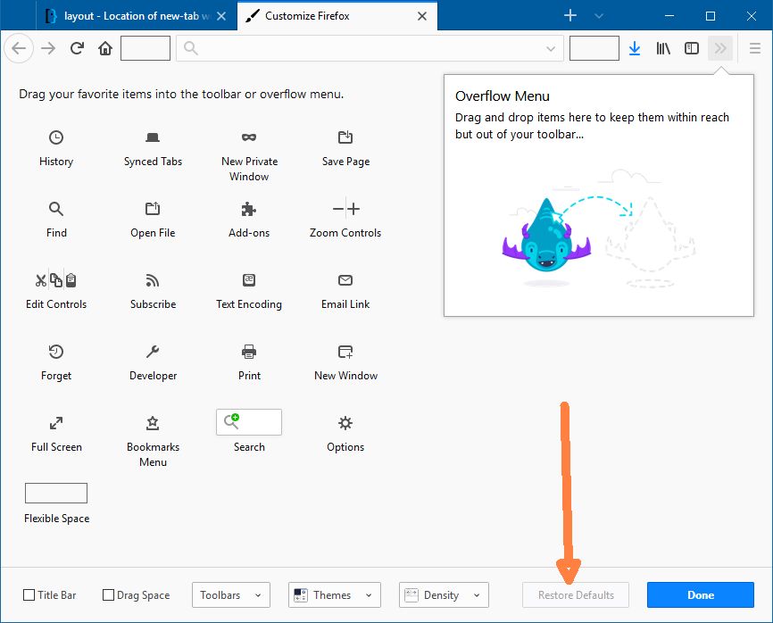Choose the Find magnifier icon
773x623 pixels.
55,209
